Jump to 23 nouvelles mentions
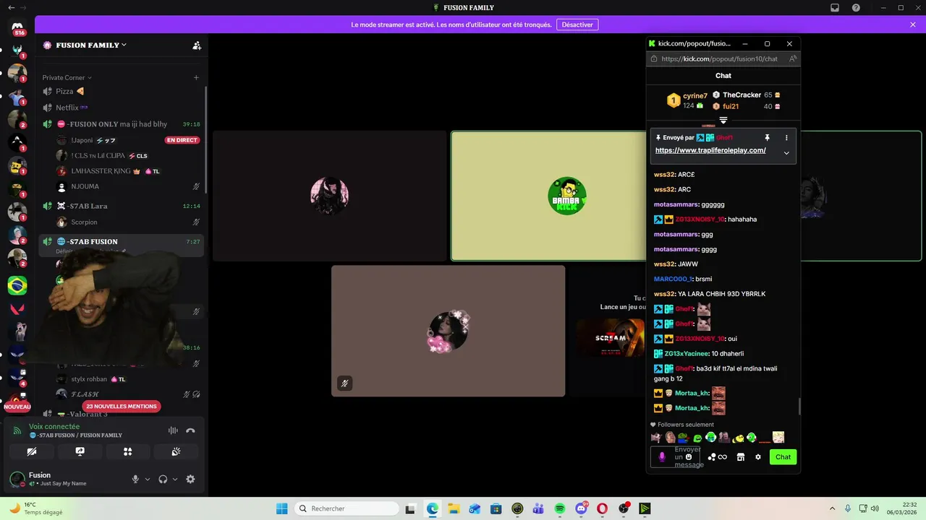This screenshot has width=926, height=520. [x=121, y=407]
